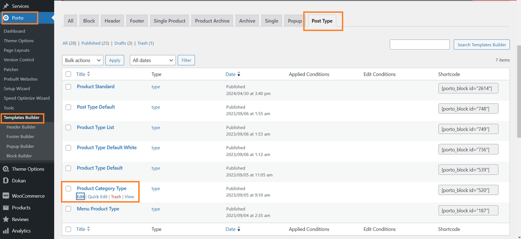Viewport: 521px width, 239px height.
Task: Click sort arrow beside top Date header
Action: tap(239, 74)
